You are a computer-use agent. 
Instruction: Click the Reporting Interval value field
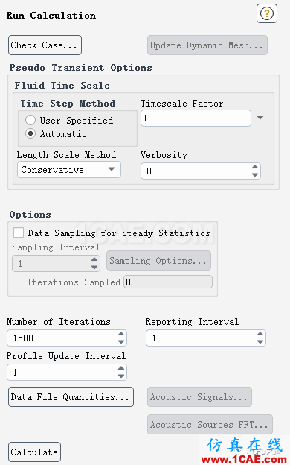[202, 338]
